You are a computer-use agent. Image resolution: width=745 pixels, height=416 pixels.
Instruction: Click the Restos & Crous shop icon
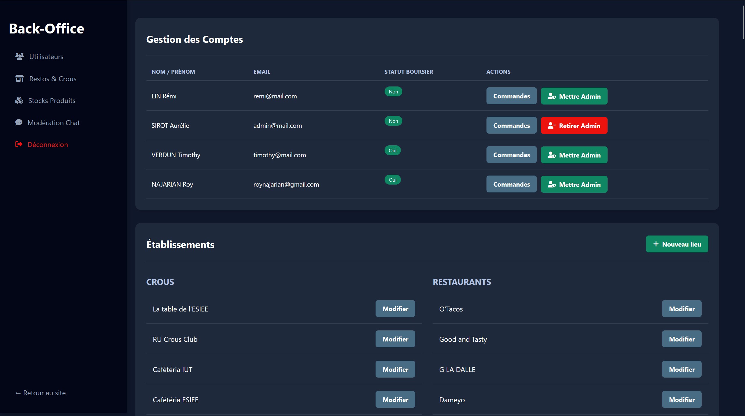point(20,78)
